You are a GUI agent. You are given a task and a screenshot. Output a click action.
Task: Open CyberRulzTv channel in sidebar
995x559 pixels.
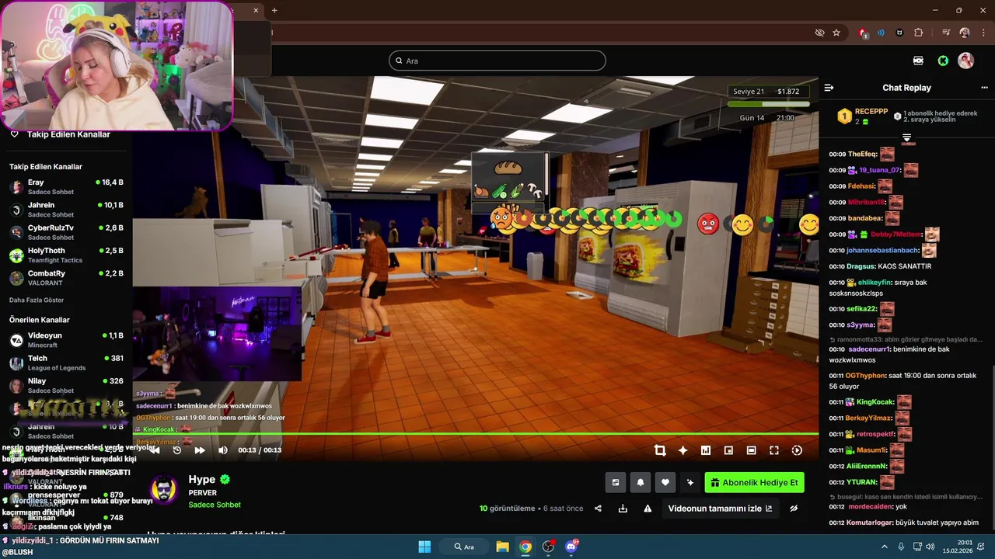66,232
